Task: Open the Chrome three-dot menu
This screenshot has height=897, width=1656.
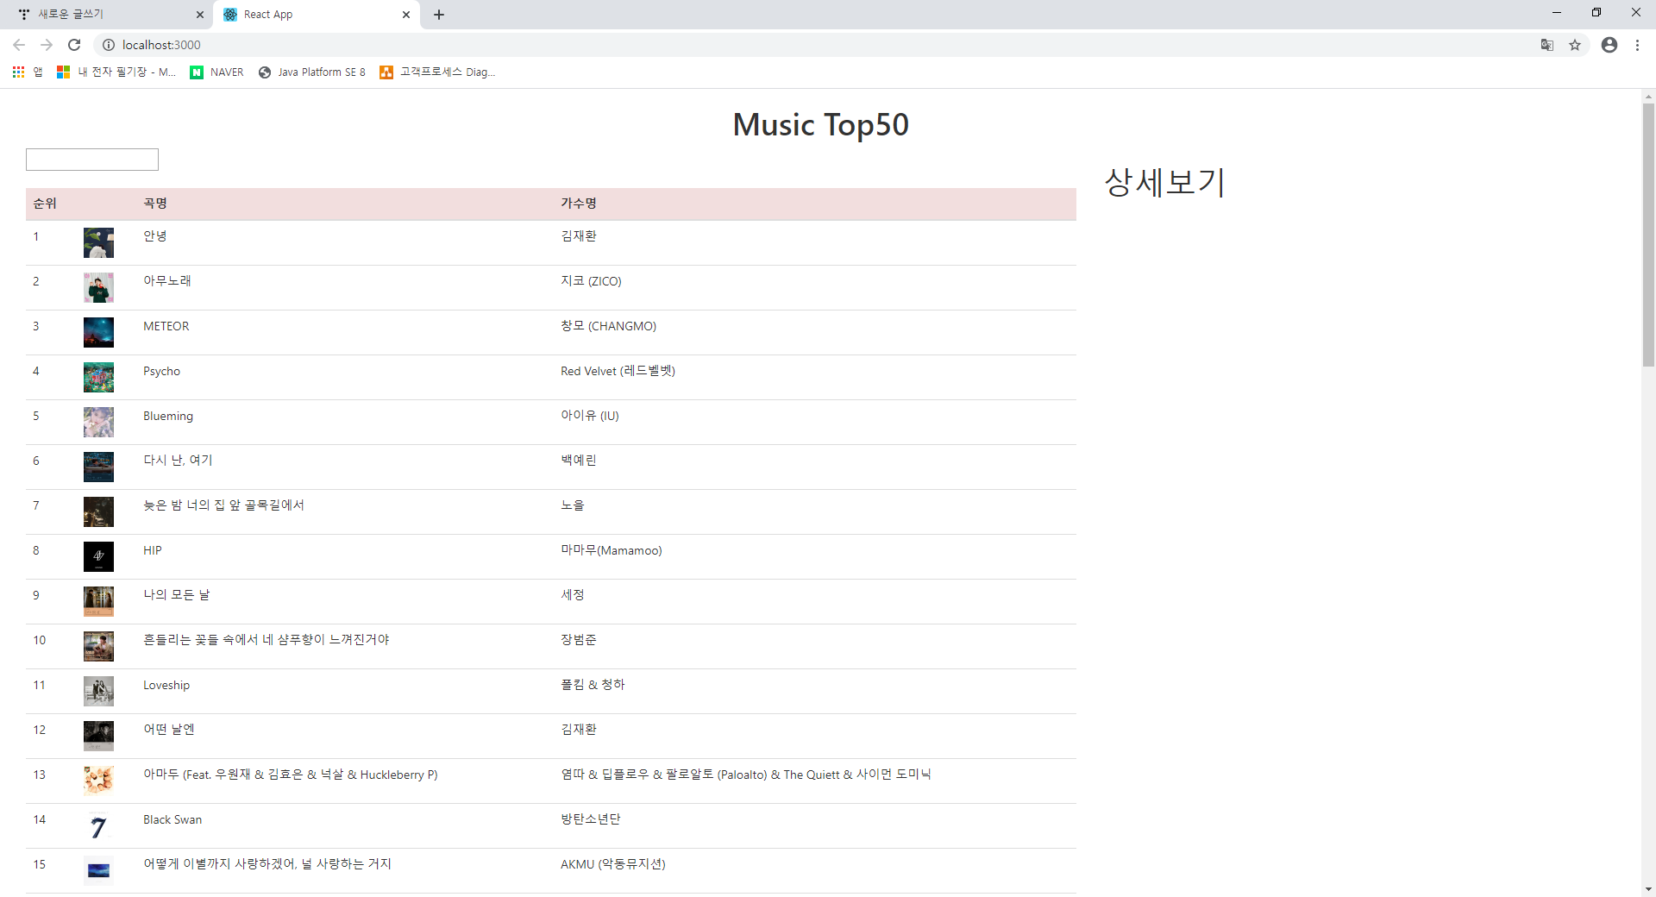Action: click(x=1637, y=45)
